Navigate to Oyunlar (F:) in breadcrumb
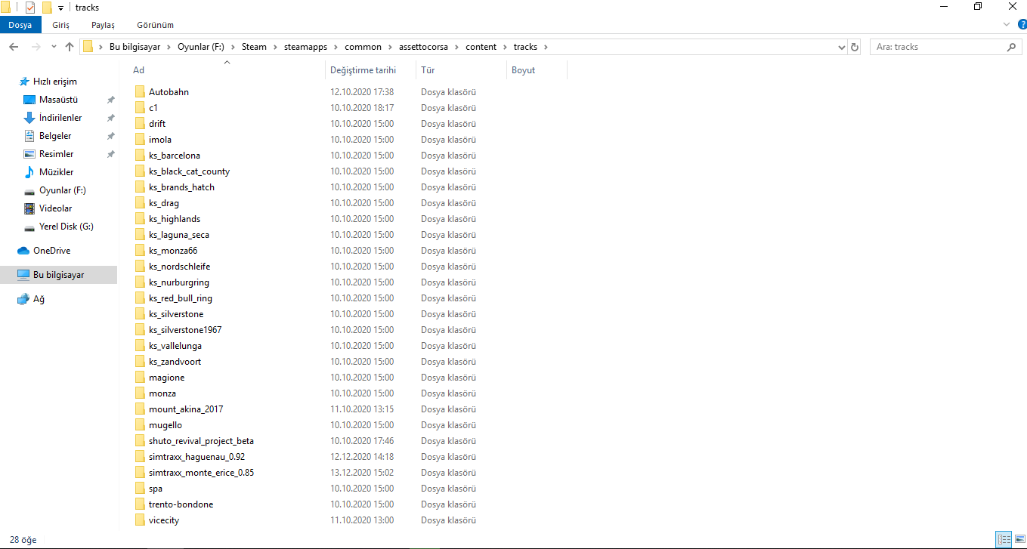The width and height of the screenshot is (1027, 549). point(202,47)
